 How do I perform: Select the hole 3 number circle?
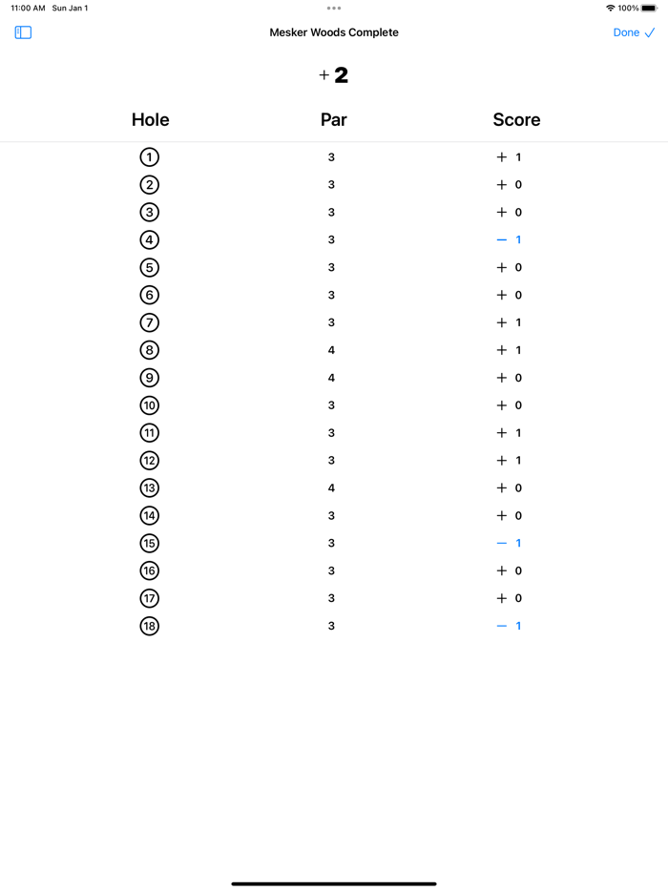click(x=150, y=212)
